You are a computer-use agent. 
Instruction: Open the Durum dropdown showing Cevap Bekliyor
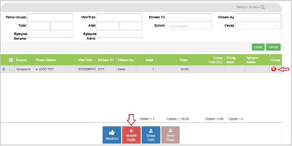189,26
